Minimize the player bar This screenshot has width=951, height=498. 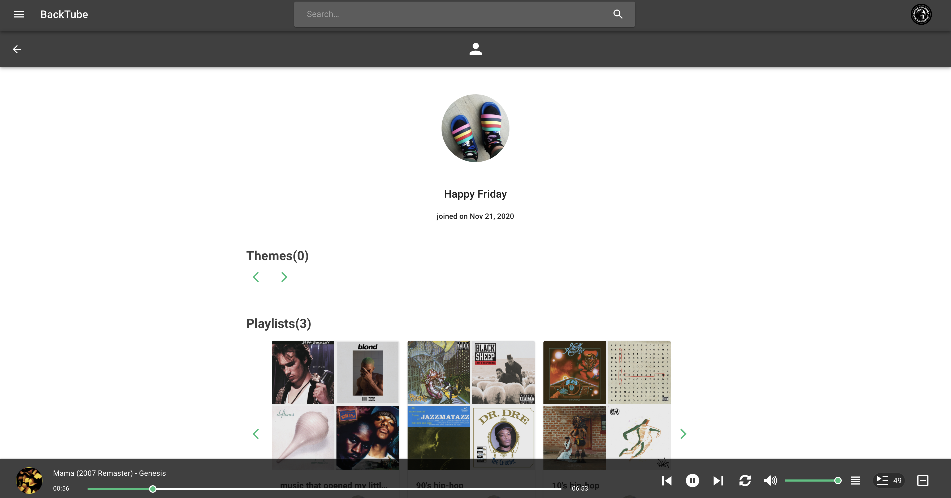tap(923, 480)
